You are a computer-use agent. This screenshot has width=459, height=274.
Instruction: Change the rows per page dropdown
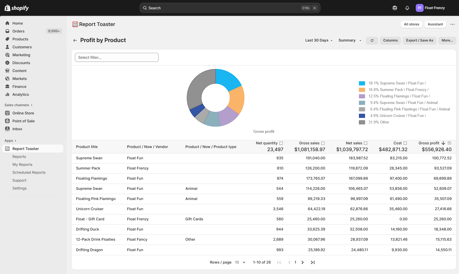click(240, 262)
